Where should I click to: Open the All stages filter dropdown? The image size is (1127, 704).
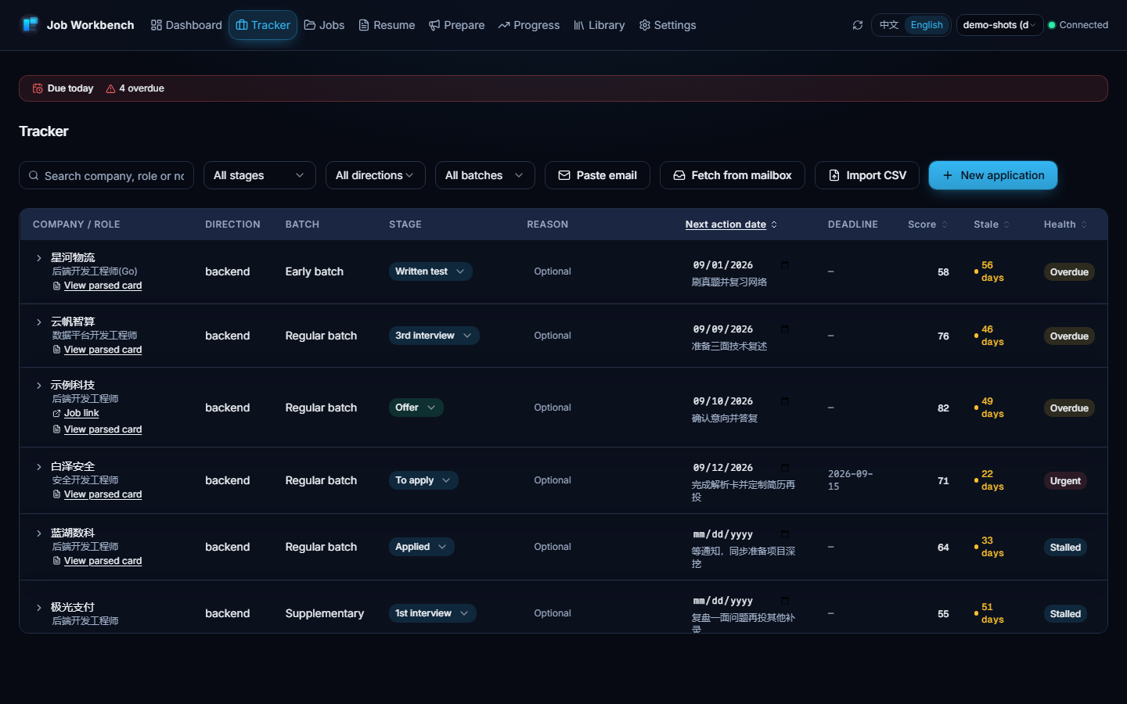(x=259, y=175)
